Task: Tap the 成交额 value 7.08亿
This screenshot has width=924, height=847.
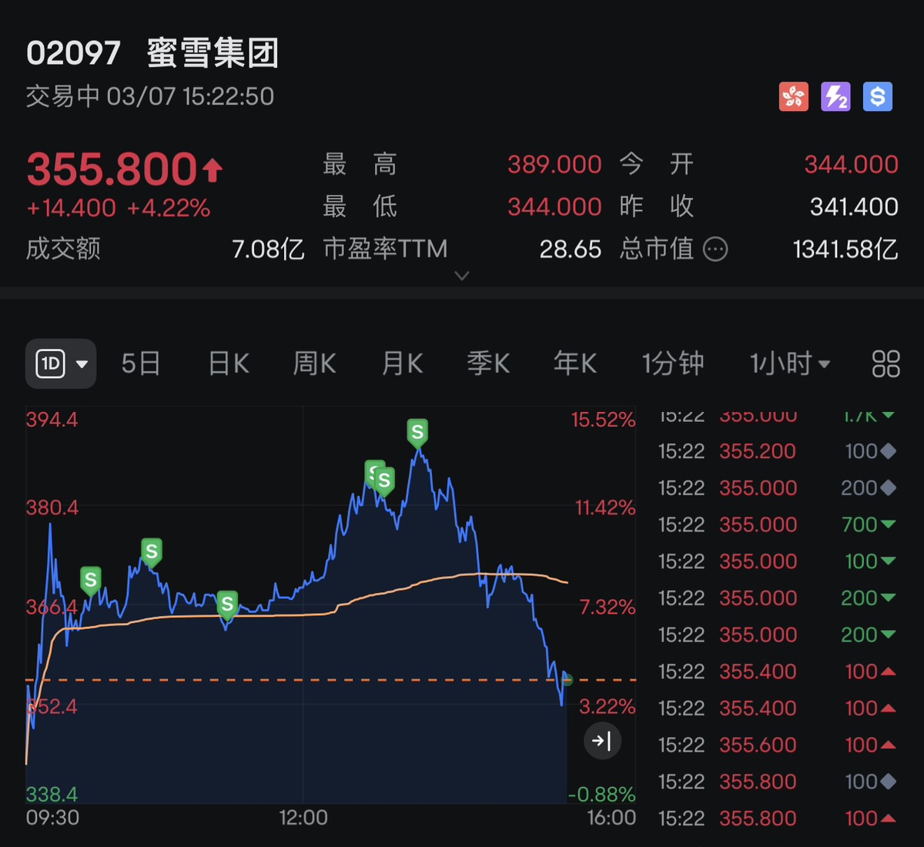Action: [268, 249]
